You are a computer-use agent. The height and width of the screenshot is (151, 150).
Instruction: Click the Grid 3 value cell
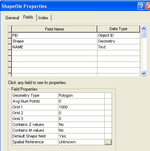[x=81, y=119]
